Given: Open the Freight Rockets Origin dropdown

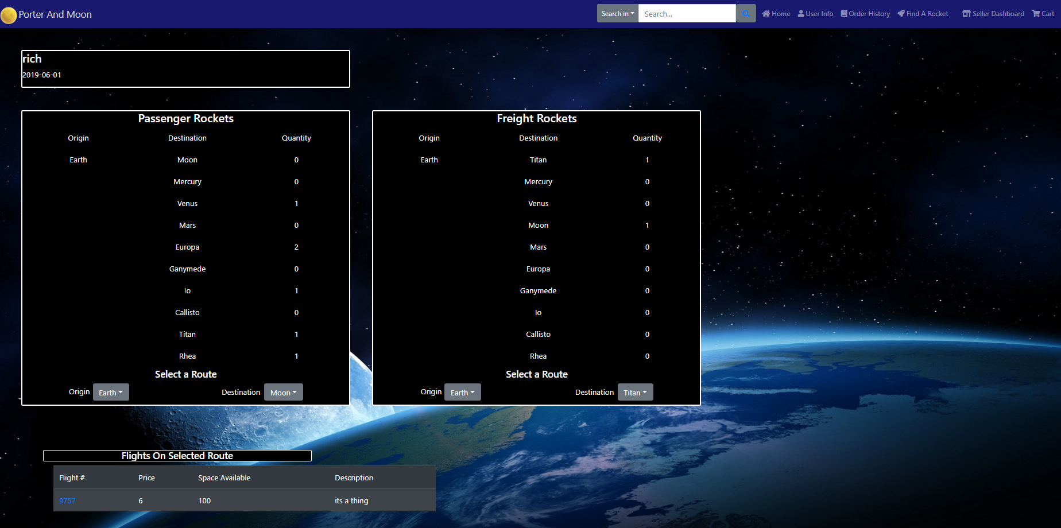Looking at the screenshot, I should [x=463, y=393].
